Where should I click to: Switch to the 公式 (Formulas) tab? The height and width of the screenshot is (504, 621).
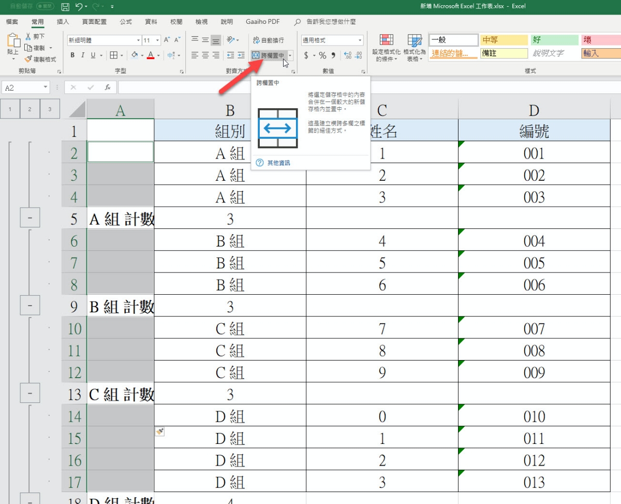(x=125, y=22)
